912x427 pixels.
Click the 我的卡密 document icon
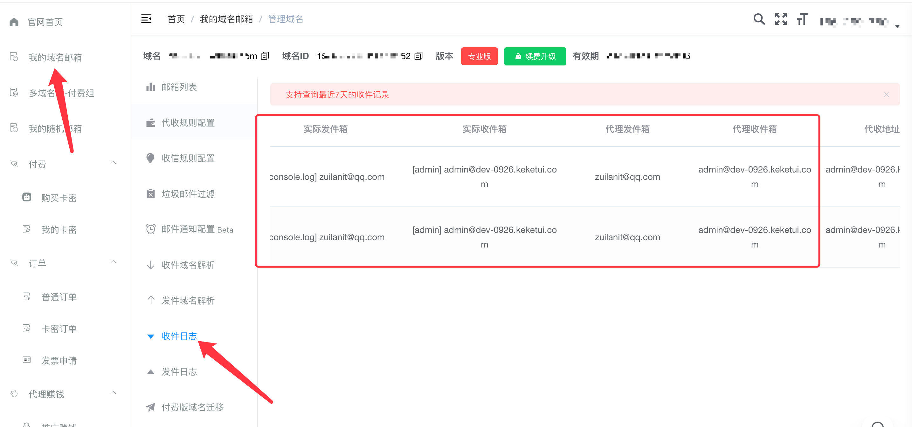[27, 229]
